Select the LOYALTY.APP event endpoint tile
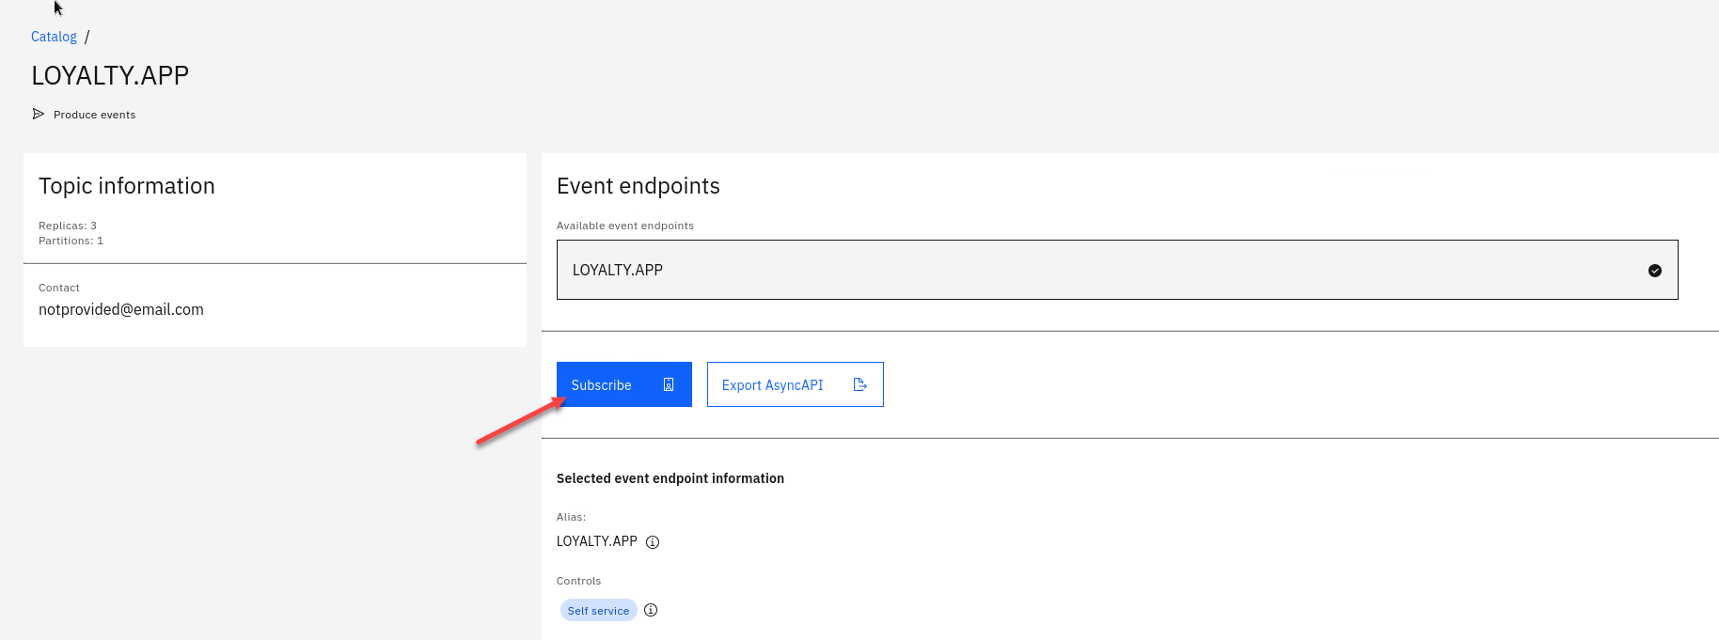This screenshot has height=640, width=1719. [x=1116, y=270]
